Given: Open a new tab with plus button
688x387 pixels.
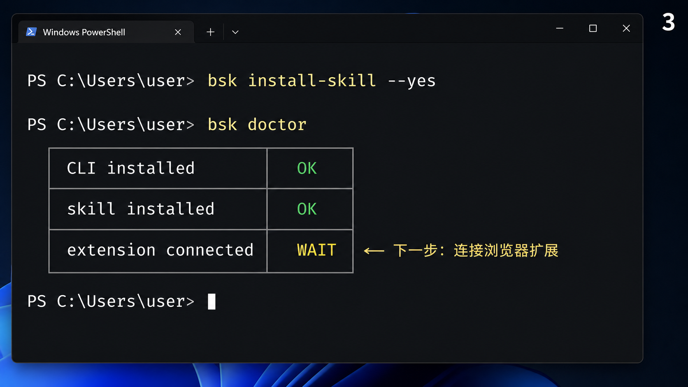Looking at the screenshot, I should coord(210,32).
